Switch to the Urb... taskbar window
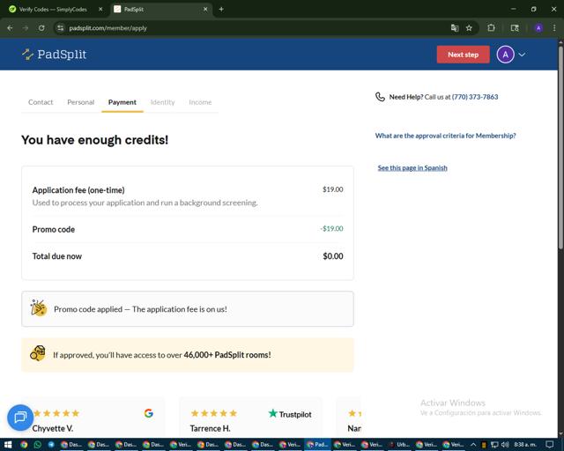Viewport: 564px width, 451px height. 399,445
